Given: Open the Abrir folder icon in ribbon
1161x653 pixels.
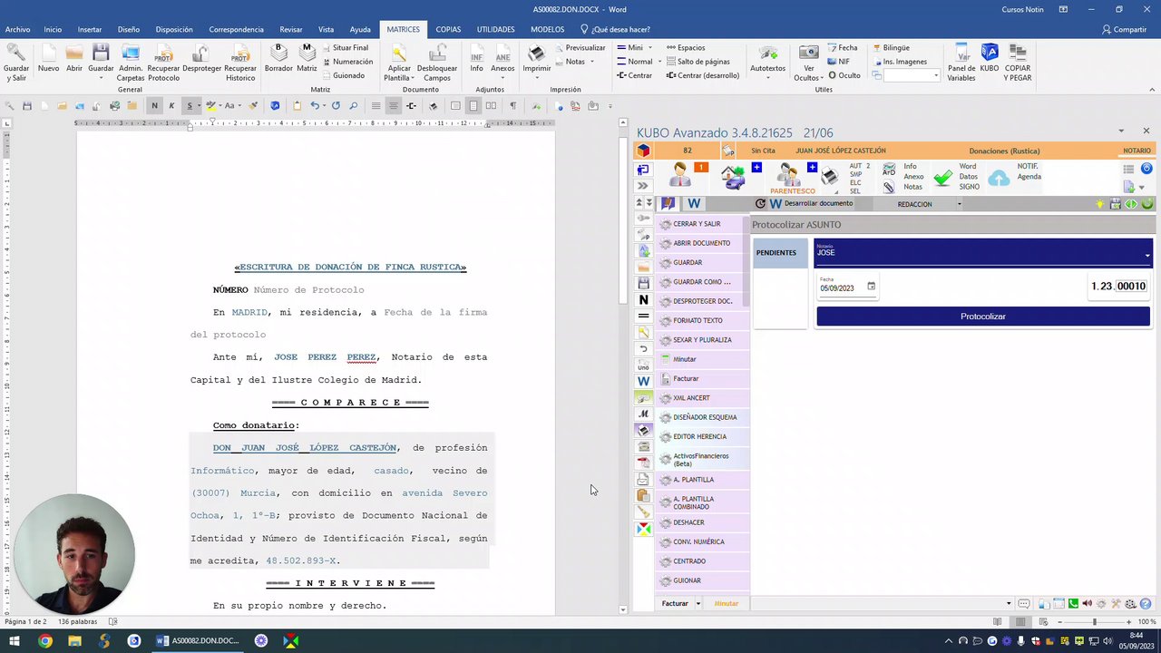Looking at the screenshot, I should click(x=74, y=60).
